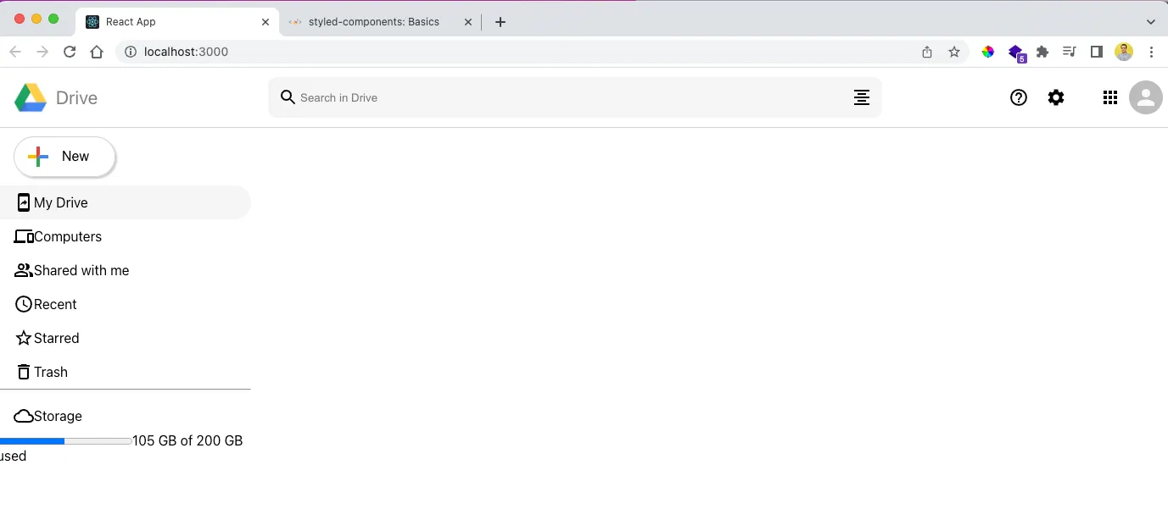
Task: Open the help question mark icon
Action: 1019,97
